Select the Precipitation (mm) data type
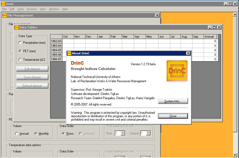 20,43
